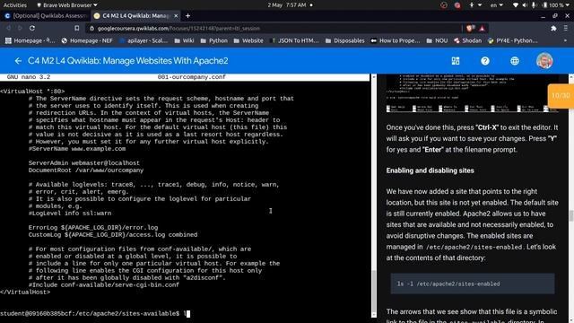This screenshot has height=323, width=574.
Task: Click the terminal screenshot thumbnail in the instructions
Action: click(473, 93)
